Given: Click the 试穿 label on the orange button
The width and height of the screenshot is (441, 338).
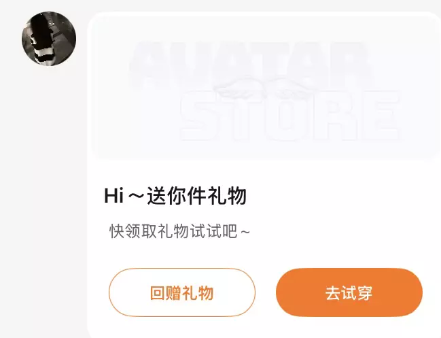Looking at the screenshot, I should coord(357,293).
